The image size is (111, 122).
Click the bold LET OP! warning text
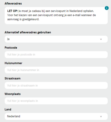[x=12, y=11]
